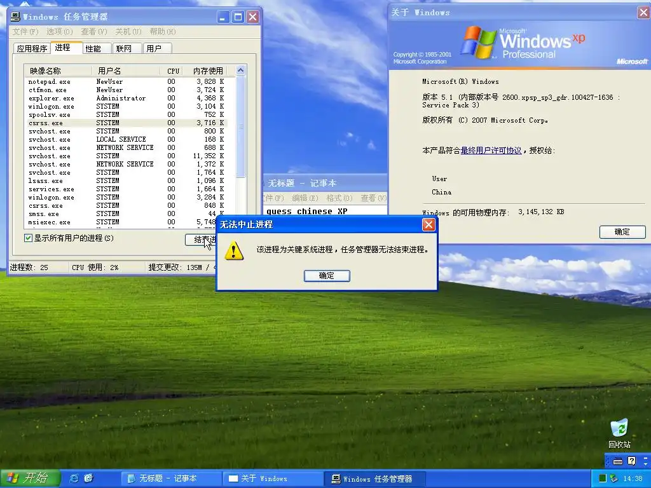651x488 pixels.
Task: Select the winlogon.exe row using 3,284 K
Action: pyautogui.click(x=127, y=198)
